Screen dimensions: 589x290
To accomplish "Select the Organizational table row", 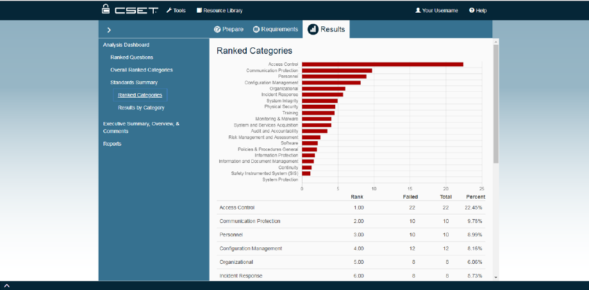I will [x=352, y=262].
